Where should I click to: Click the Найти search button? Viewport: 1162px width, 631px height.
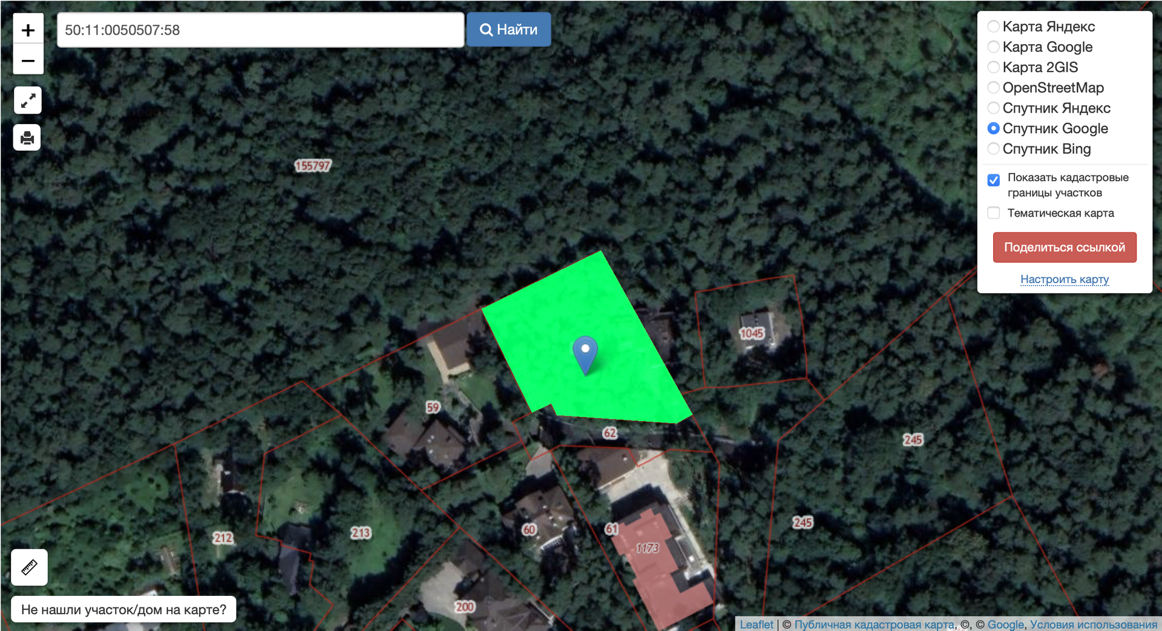(508, 30)
